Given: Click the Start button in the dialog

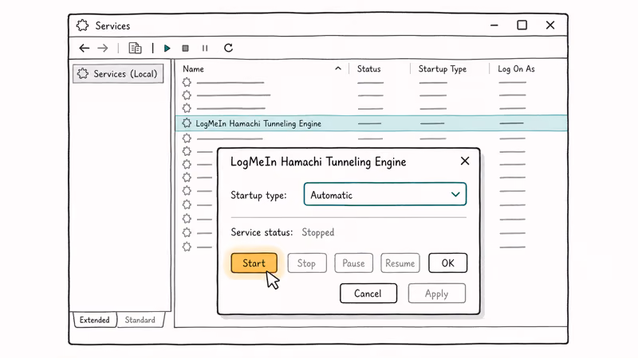Looking at the screenshot, I should (x=254, y=263).
